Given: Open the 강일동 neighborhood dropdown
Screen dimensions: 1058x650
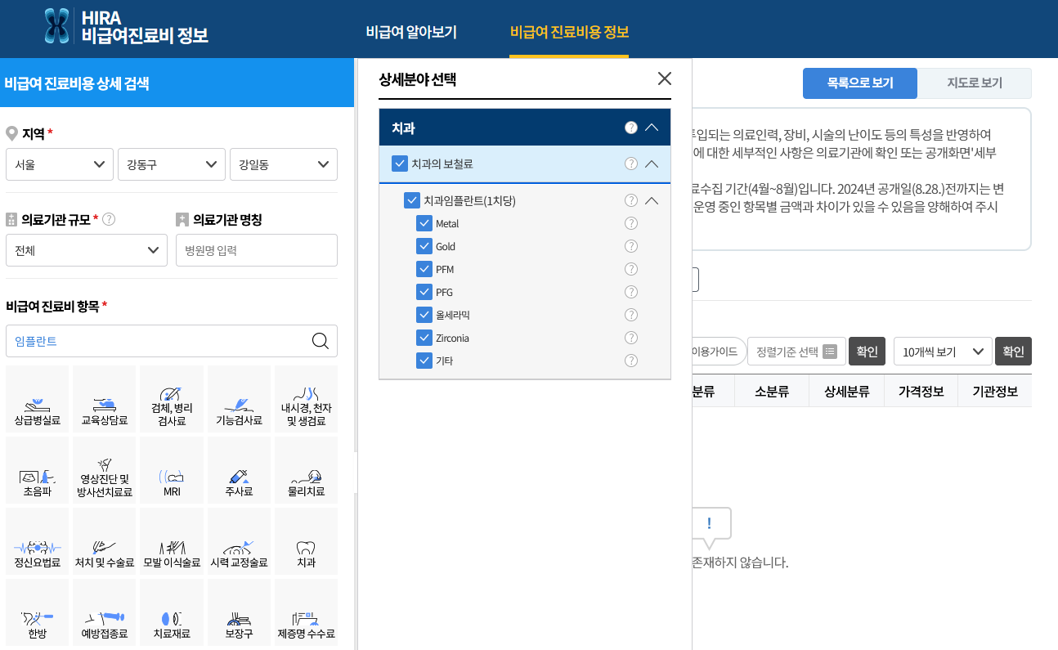Looking at the screenshot, I should 284,164.
